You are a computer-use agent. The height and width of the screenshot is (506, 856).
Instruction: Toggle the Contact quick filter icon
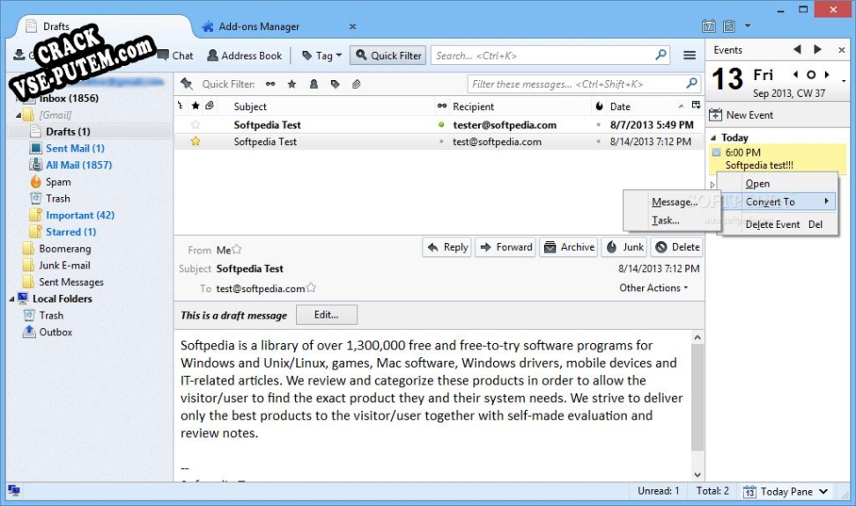[x=314, y=84]
